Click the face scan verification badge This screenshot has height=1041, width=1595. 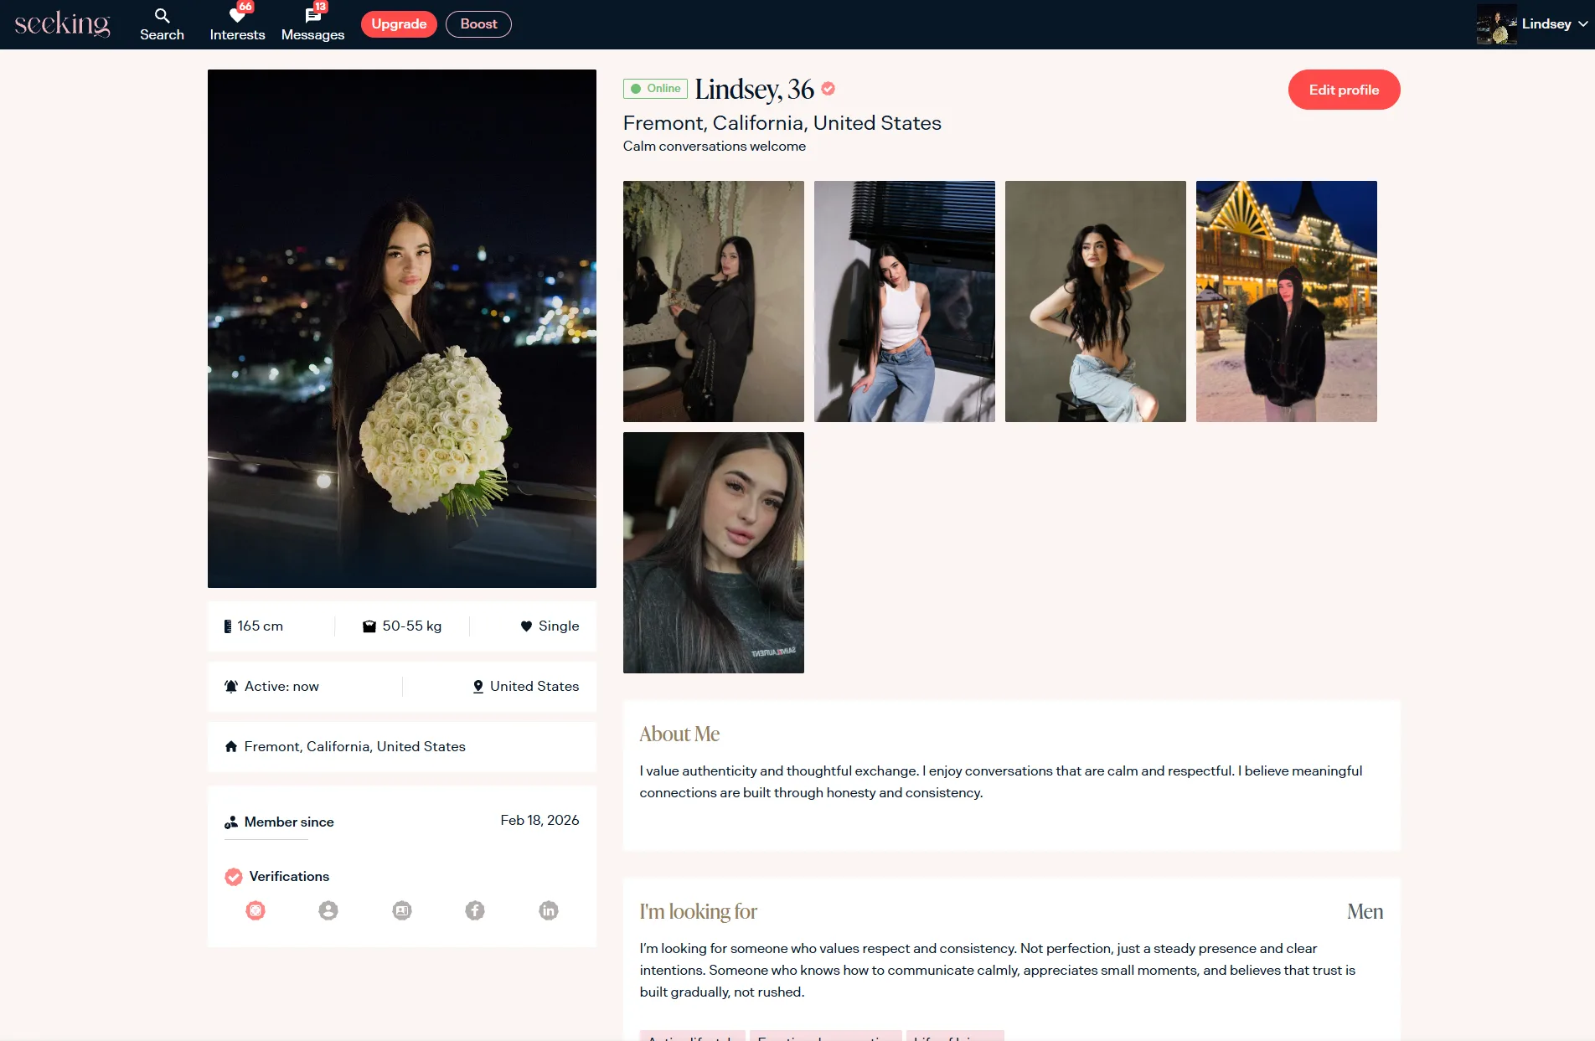[256, 910]
